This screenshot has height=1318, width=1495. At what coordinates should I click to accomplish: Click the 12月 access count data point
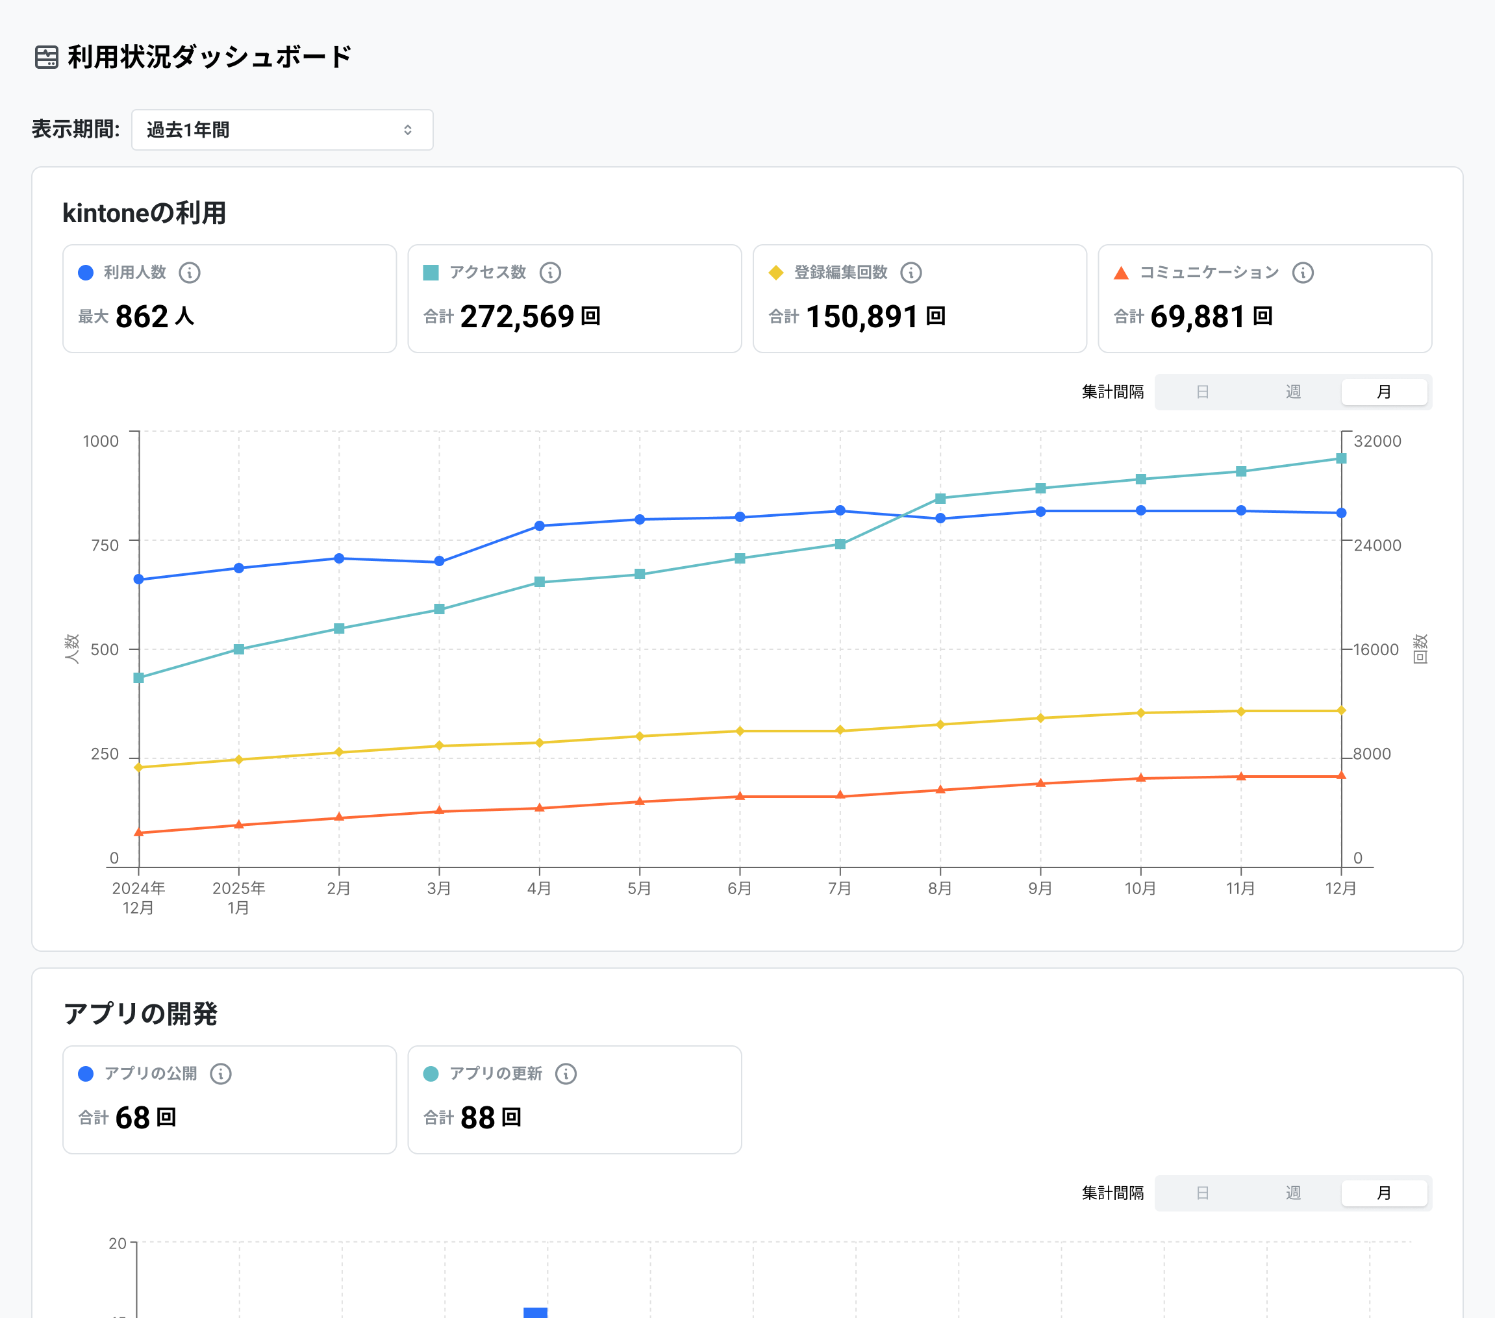pyautogui.click(x=1341, y=458)
